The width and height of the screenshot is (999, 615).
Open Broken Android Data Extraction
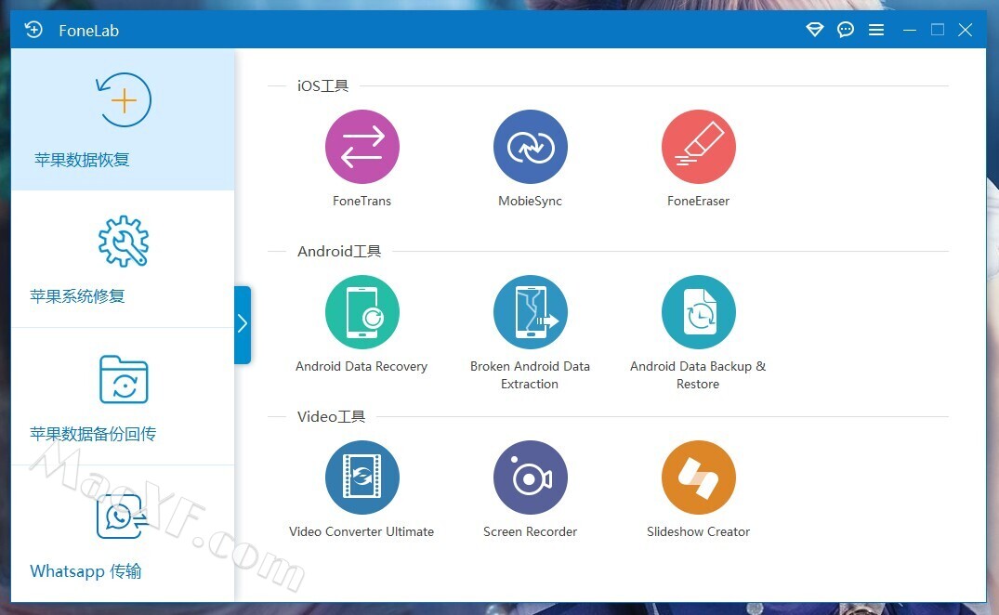click(530, 312)
